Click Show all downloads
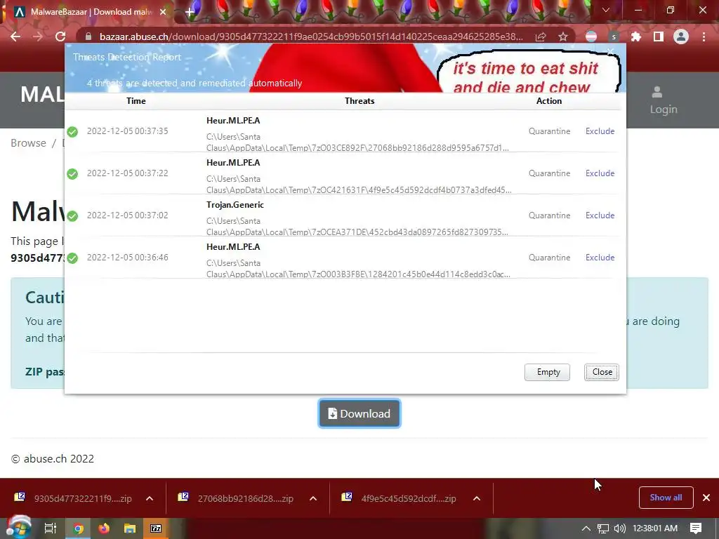Screen dimensions: 719x539 (x=666, y=498)
